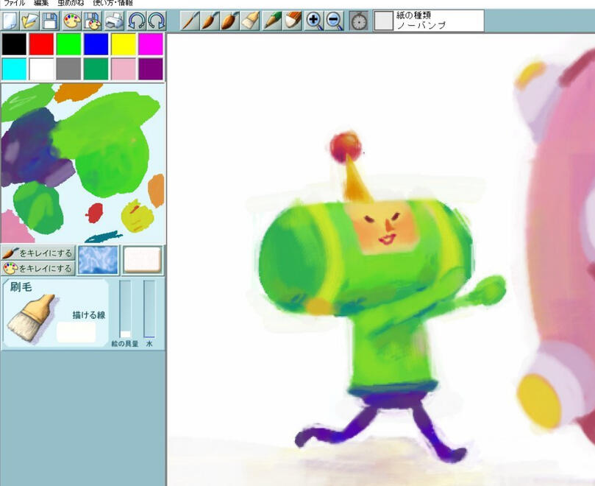The height and width of the screenshot is (486, 595).
Task: Open the ファイル menu
Action: 14,4
